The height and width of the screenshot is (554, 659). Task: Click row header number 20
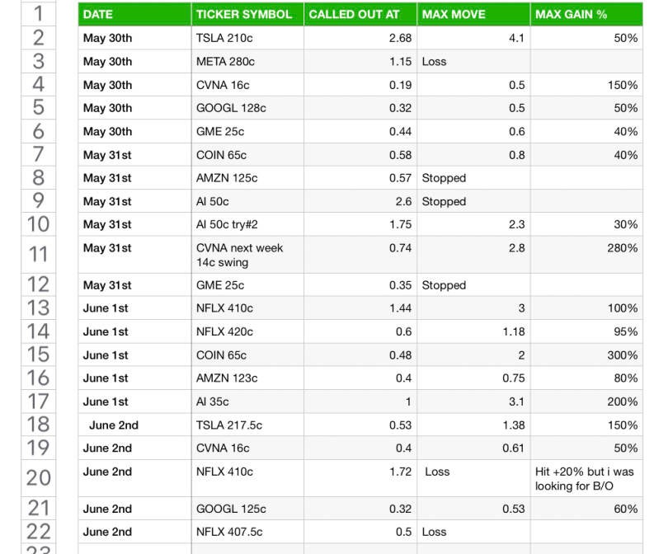coord(39,478)
